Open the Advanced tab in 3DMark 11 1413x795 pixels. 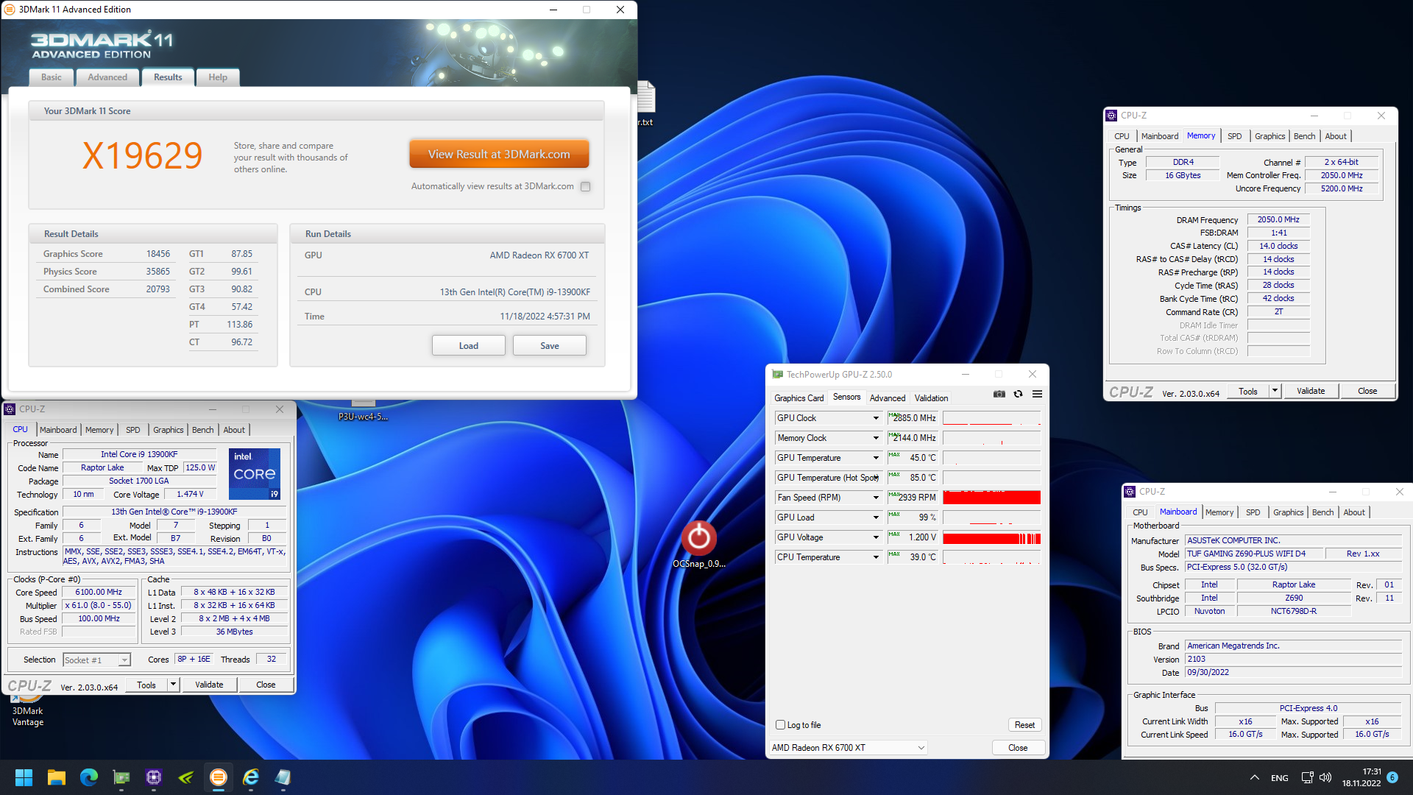pos(107,77)
